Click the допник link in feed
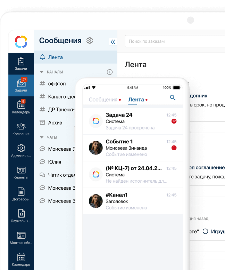225x270 pixels. pos(199,96)
